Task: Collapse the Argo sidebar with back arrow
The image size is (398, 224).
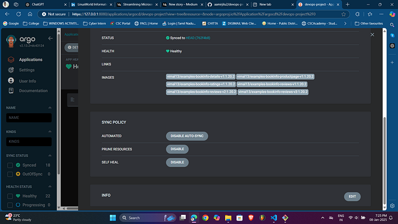Action: tap(51, 38)
